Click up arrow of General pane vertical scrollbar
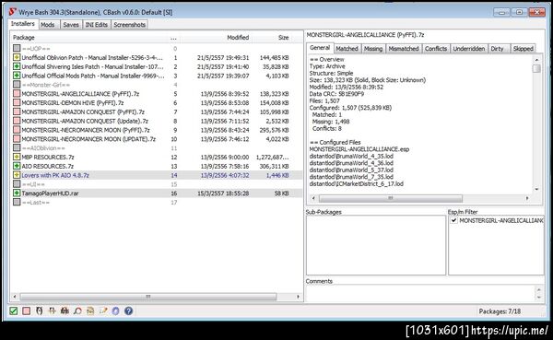The image size is (553, 340). 536,60
